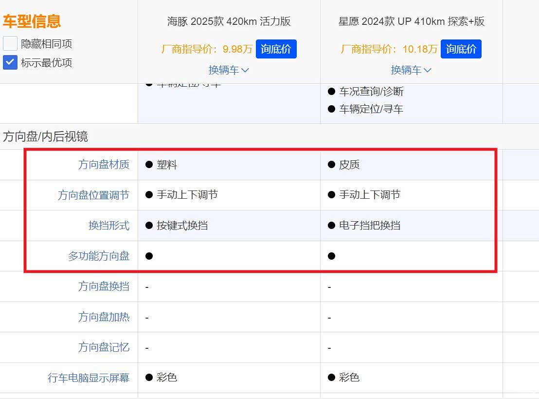Click 询底价 button for 海豚 2025款

276,49
